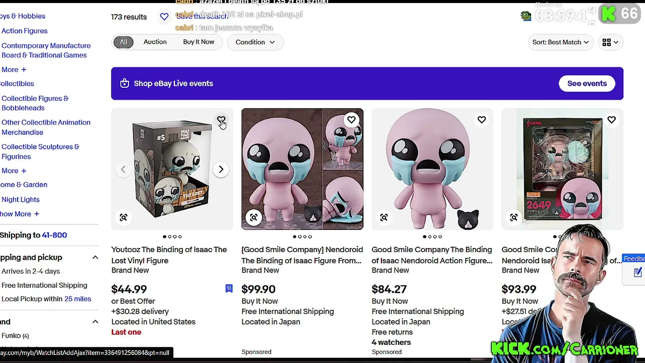Click the $99.90 price
Viewport: 645px width, 363px height.
[259, 289]
